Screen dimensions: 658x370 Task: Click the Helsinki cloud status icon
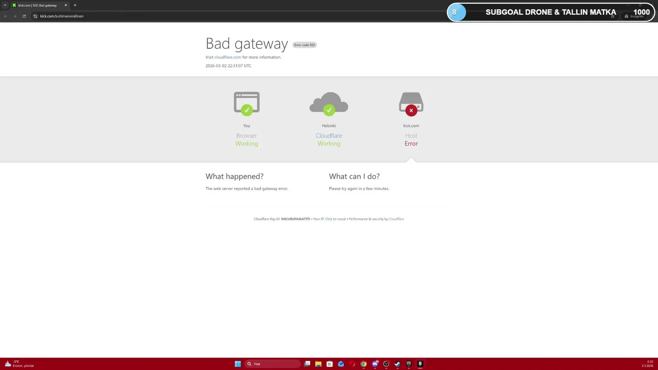pyautogui.click(x=329, y=103)
